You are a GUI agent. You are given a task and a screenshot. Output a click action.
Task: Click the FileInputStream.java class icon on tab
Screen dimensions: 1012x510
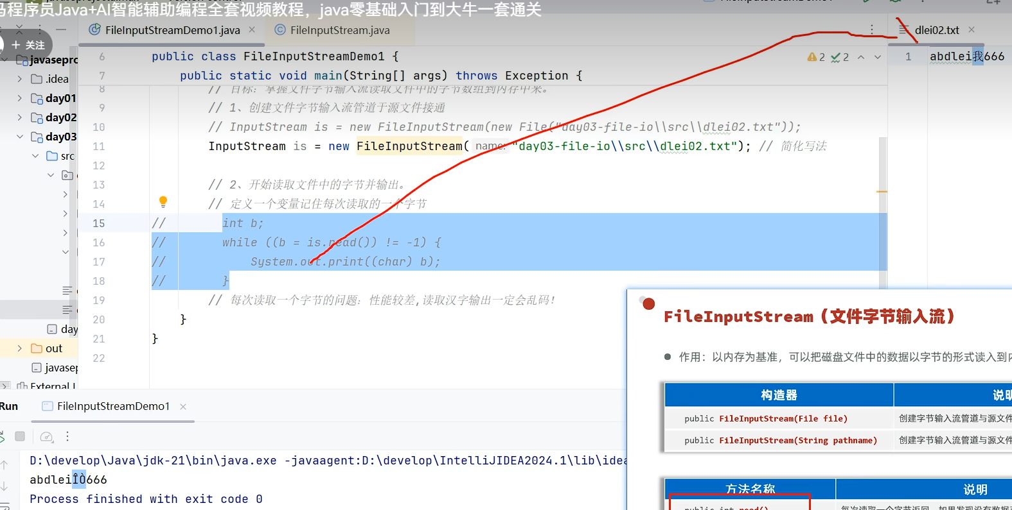(x=280, y=30)
